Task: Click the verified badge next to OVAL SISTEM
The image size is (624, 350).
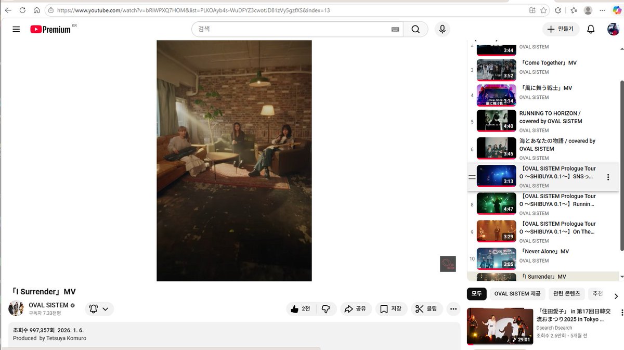Action: pyautogui.click(x=73, y=305)
